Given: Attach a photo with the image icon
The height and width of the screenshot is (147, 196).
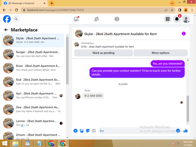Looking at the screenshot, I should click(x=82, y=131).
